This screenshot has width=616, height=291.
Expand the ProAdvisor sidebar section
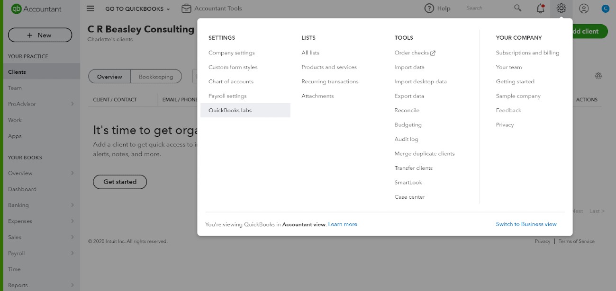click(40, 104)
